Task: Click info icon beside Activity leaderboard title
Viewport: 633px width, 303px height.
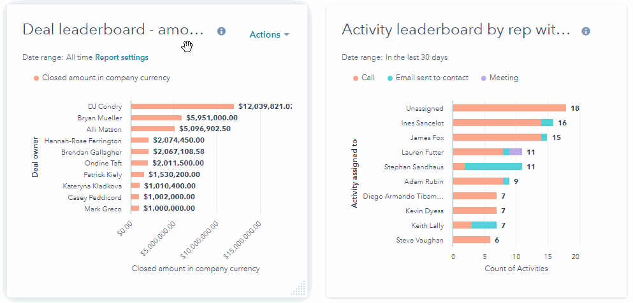Action: 586,31
